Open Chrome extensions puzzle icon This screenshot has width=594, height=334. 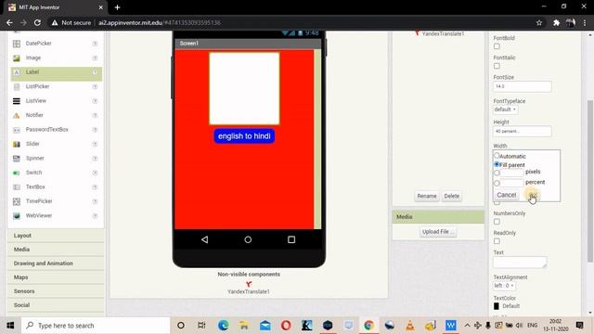pos(556,22)
